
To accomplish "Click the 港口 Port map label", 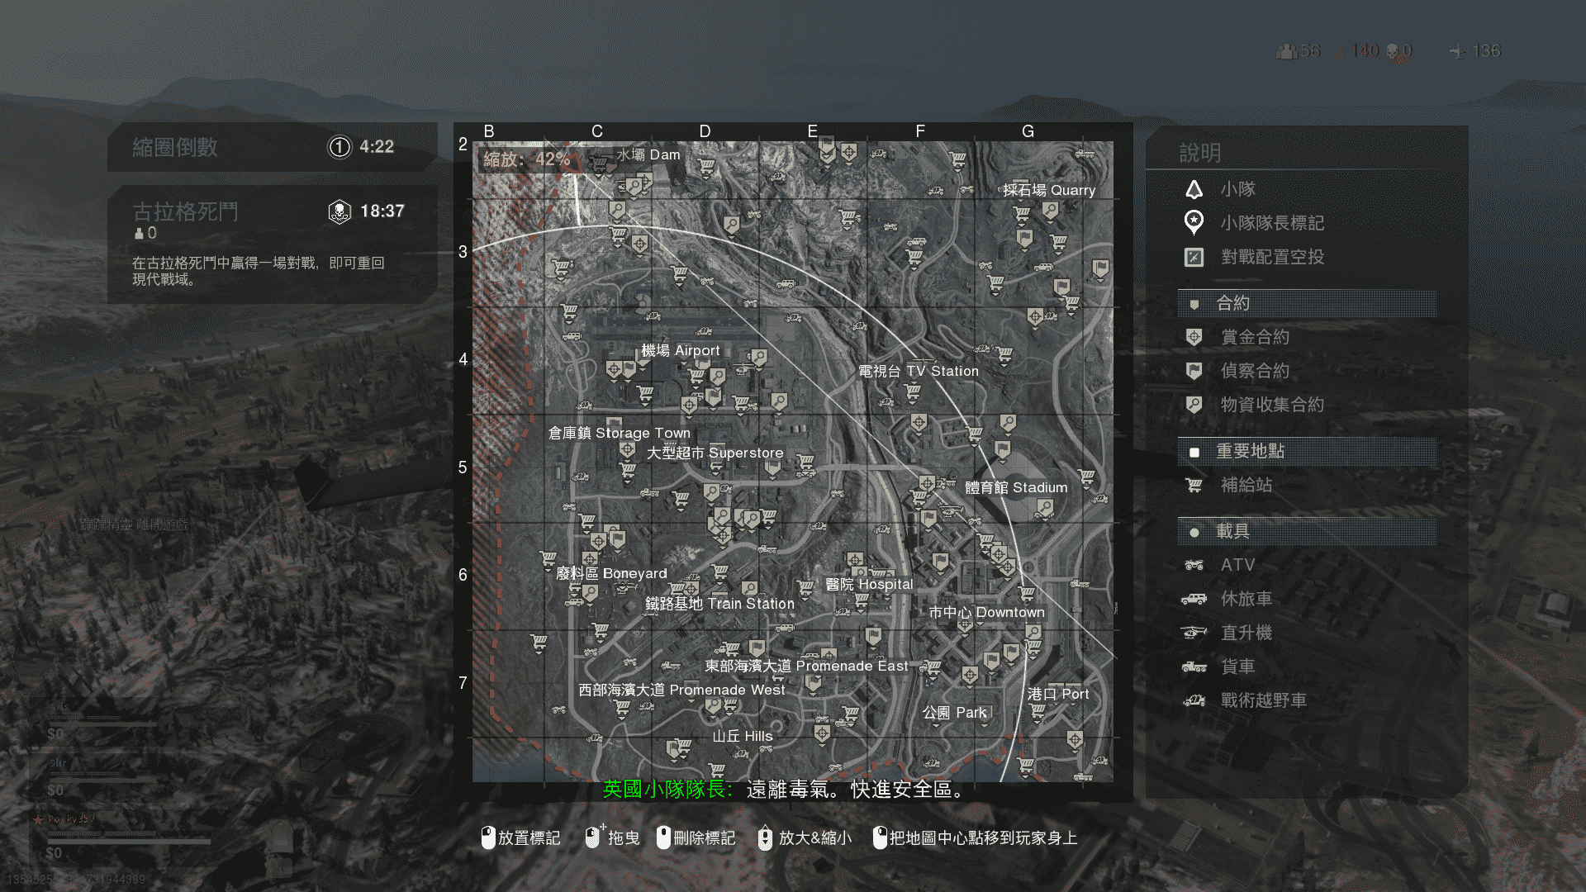I will click(x=1058, y=695).
